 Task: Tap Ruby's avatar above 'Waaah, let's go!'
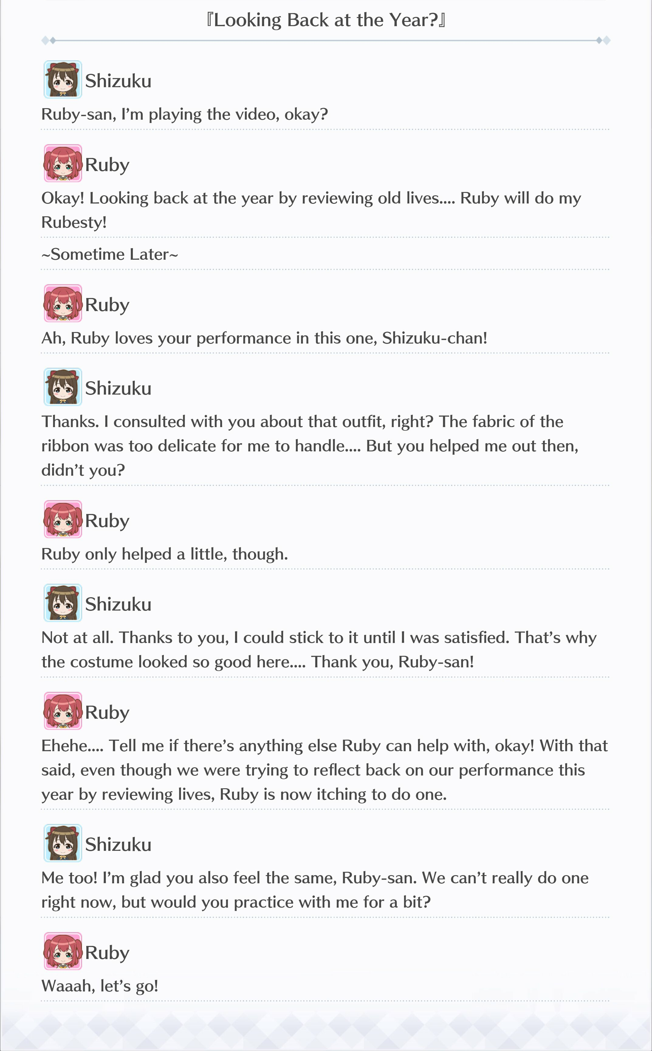click(x=63, y=951)
